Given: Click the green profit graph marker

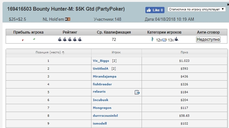Looking at the screenshot, I should point(34,39).
